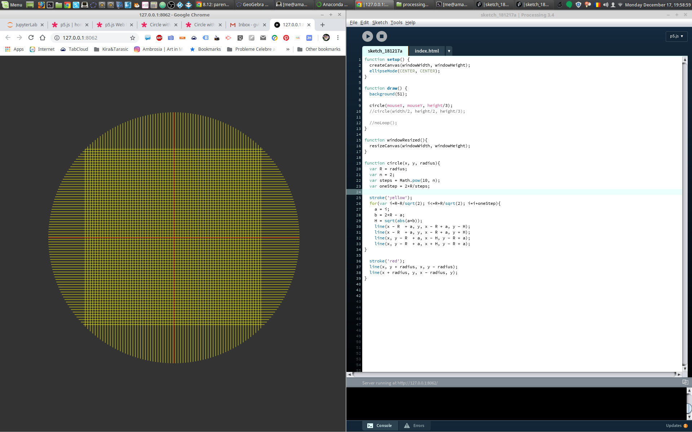Open the panel clock calendar
This screenshot has width=692, height=432.
click(658, 5)
